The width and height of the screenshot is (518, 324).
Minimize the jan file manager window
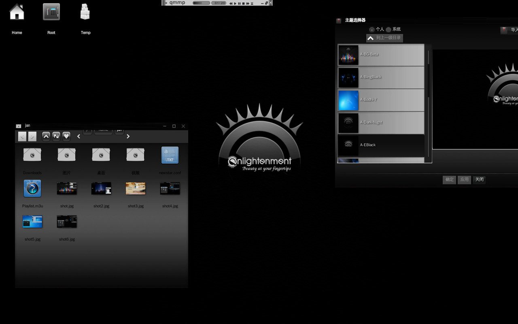tap(165, 126)
